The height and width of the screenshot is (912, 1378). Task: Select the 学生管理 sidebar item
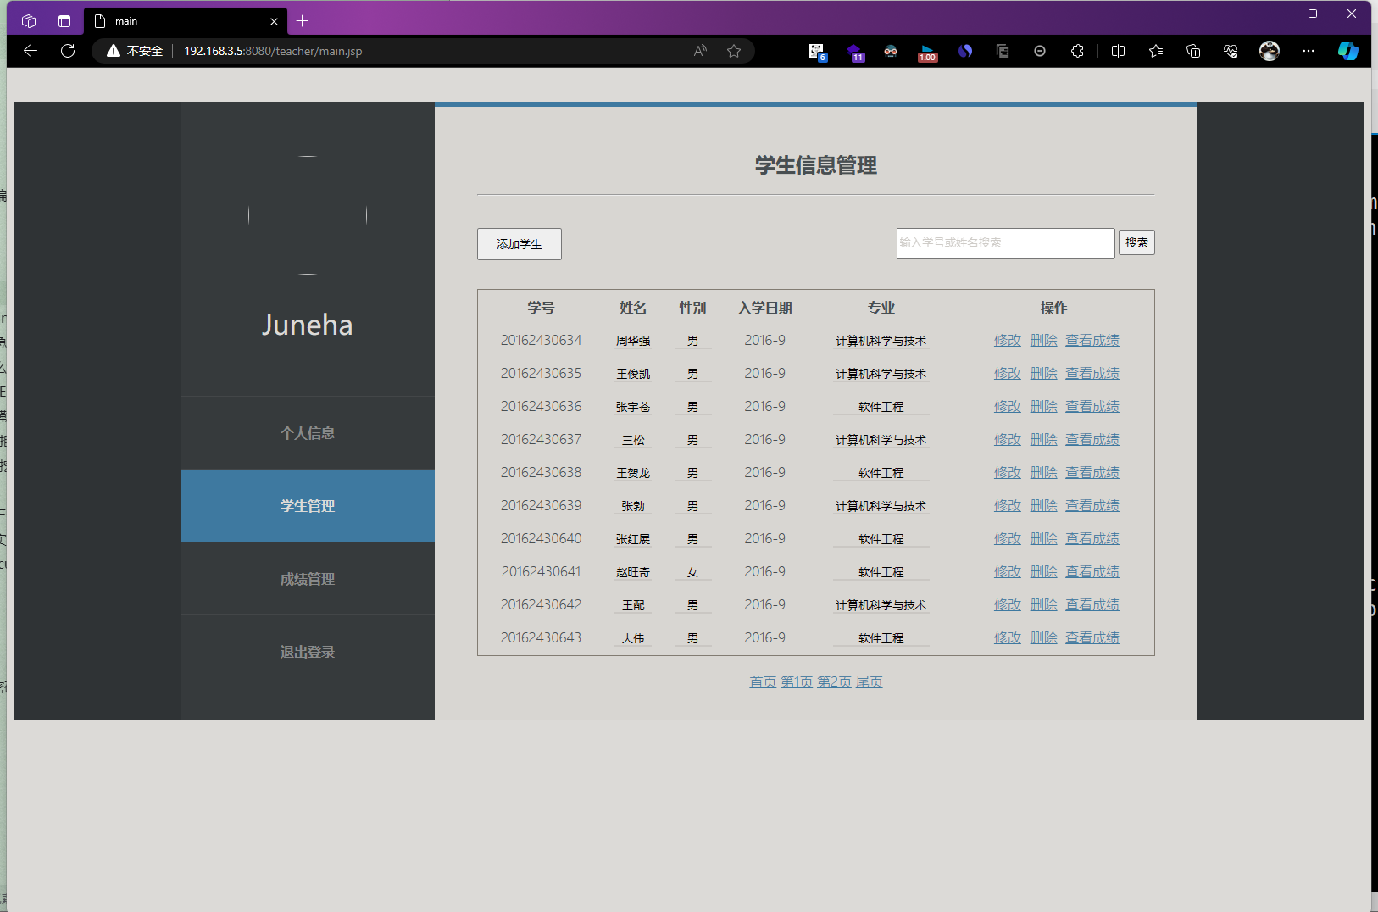[x=308, y=506]
